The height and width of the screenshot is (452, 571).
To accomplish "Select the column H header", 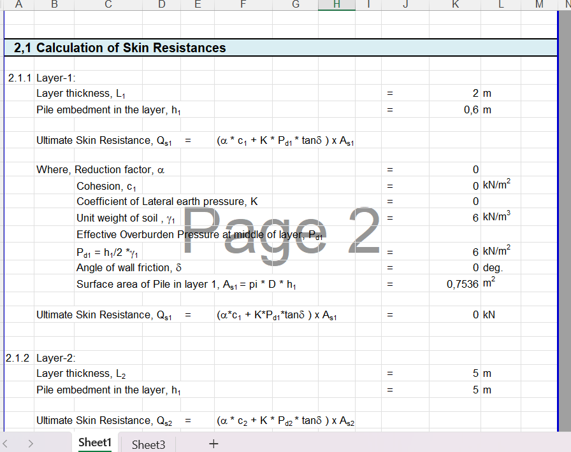I will (x=336, y=5).
